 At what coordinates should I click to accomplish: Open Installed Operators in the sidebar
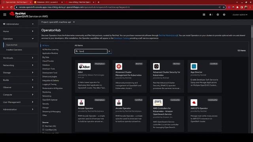point(14,50)
